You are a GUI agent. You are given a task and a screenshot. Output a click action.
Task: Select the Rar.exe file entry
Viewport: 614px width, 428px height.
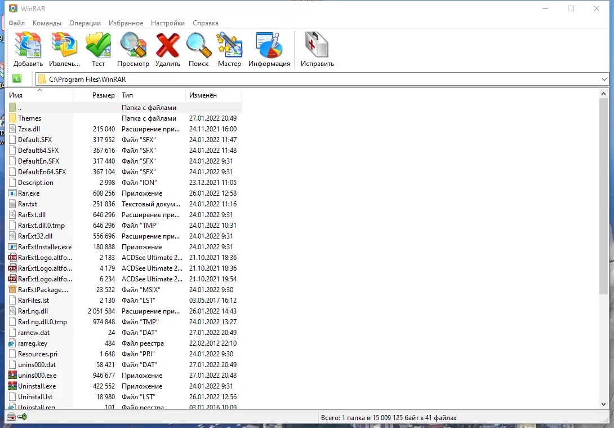click(27, 193)
